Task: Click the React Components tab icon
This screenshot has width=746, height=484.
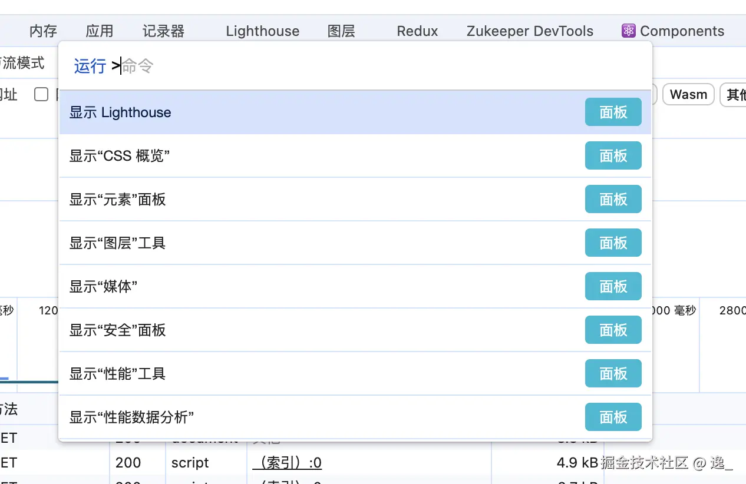Action: pyautogui.click(x=628, y=31)
